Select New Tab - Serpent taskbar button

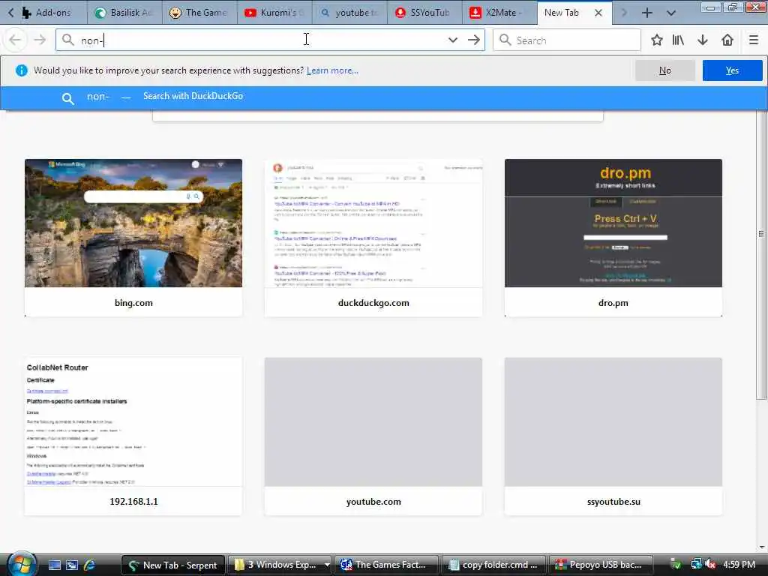tap(172, 565)
